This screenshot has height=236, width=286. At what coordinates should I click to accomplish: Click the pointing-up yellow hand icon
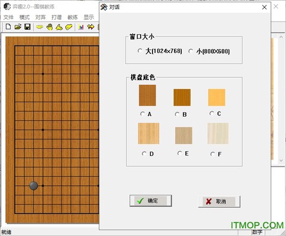pos(59,27)
